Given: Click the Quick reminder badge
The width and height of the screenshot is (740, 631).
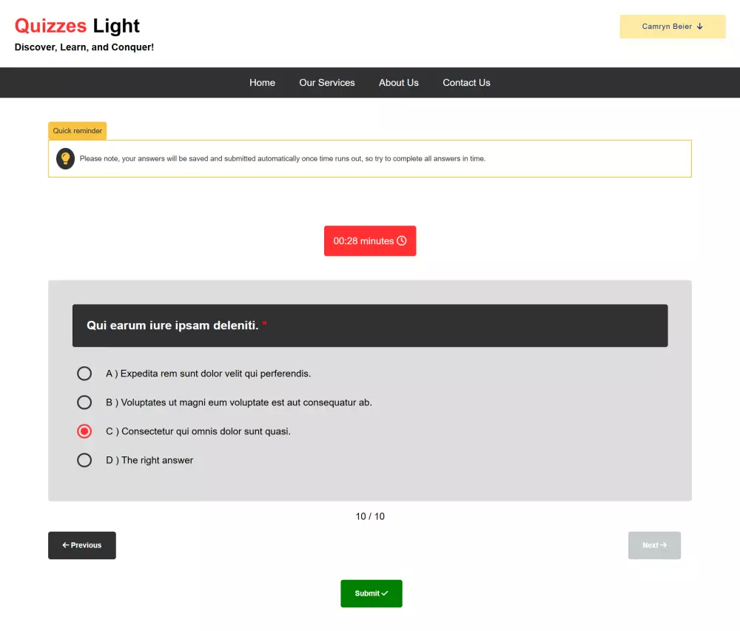Looking at the screenshot, I should point(77,130).
